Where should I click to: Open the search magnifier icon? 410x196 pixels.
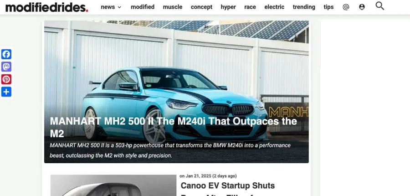point(379,6)
